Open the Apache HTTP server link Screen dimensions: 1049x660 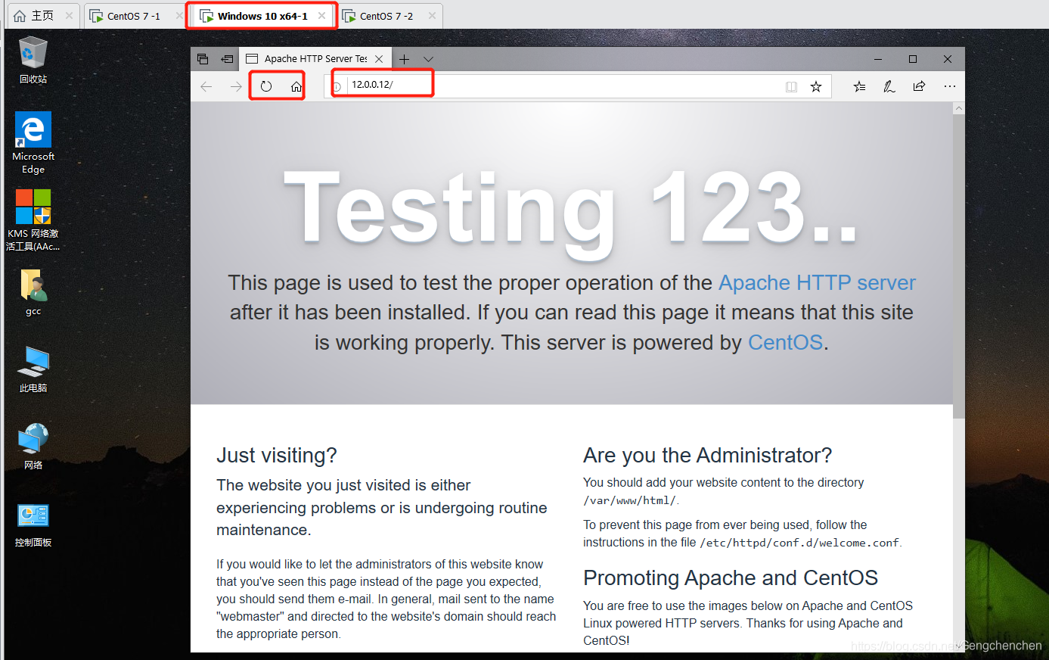817,282
